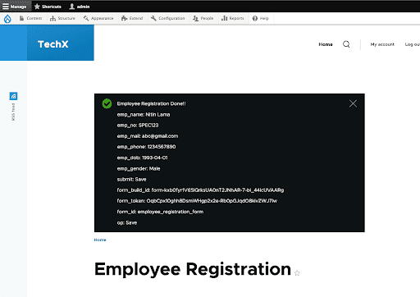Click the 'emp_dob: 1993-04-01' line
Image resolution: width=420 pixels, height=297 pixels.
tap(142, 158)
